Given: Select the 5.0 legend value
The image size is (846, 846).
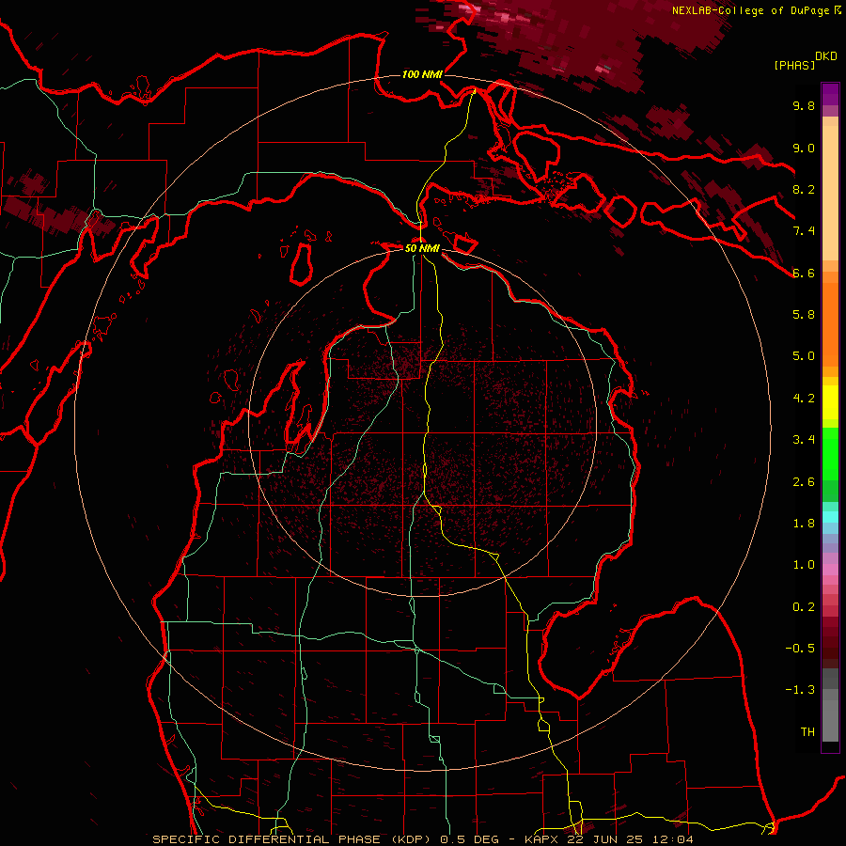Looking at the screenshot, I should coord(804,356).
